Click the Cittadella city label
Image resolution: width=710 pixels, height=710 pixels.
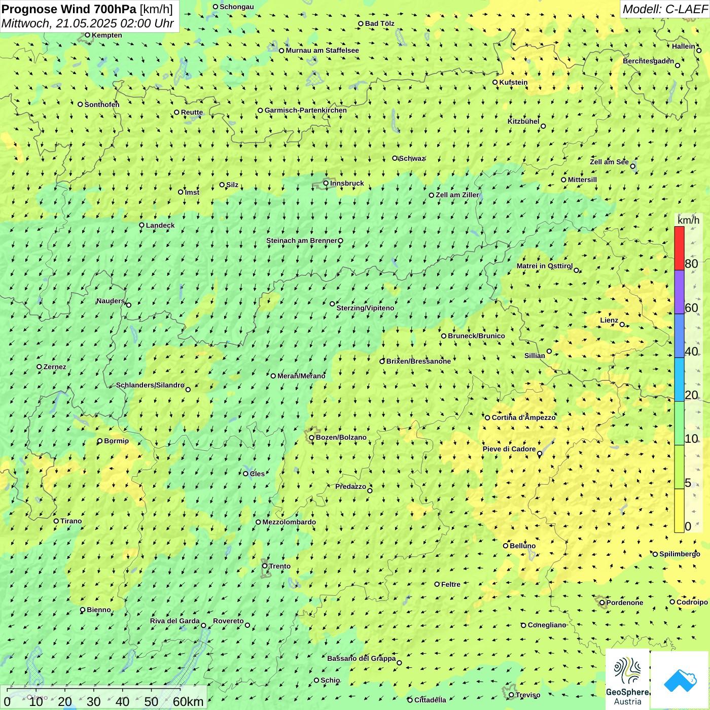(x=430, y=700)
